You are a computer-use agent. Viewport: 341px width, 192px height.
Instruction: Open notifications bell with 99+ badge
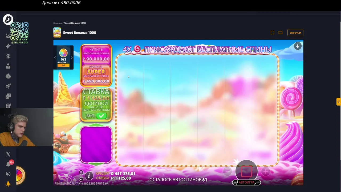pyautogui.click(x=8, y=164)
